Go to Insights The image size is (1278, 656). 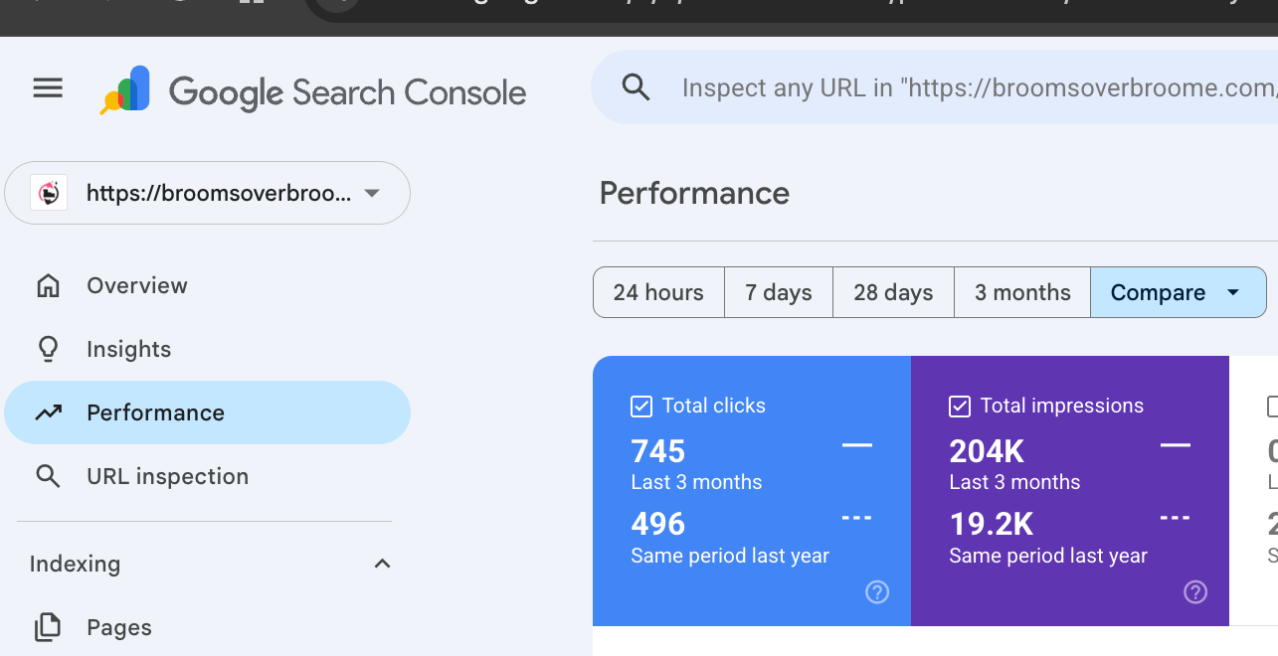click(207, 349)
